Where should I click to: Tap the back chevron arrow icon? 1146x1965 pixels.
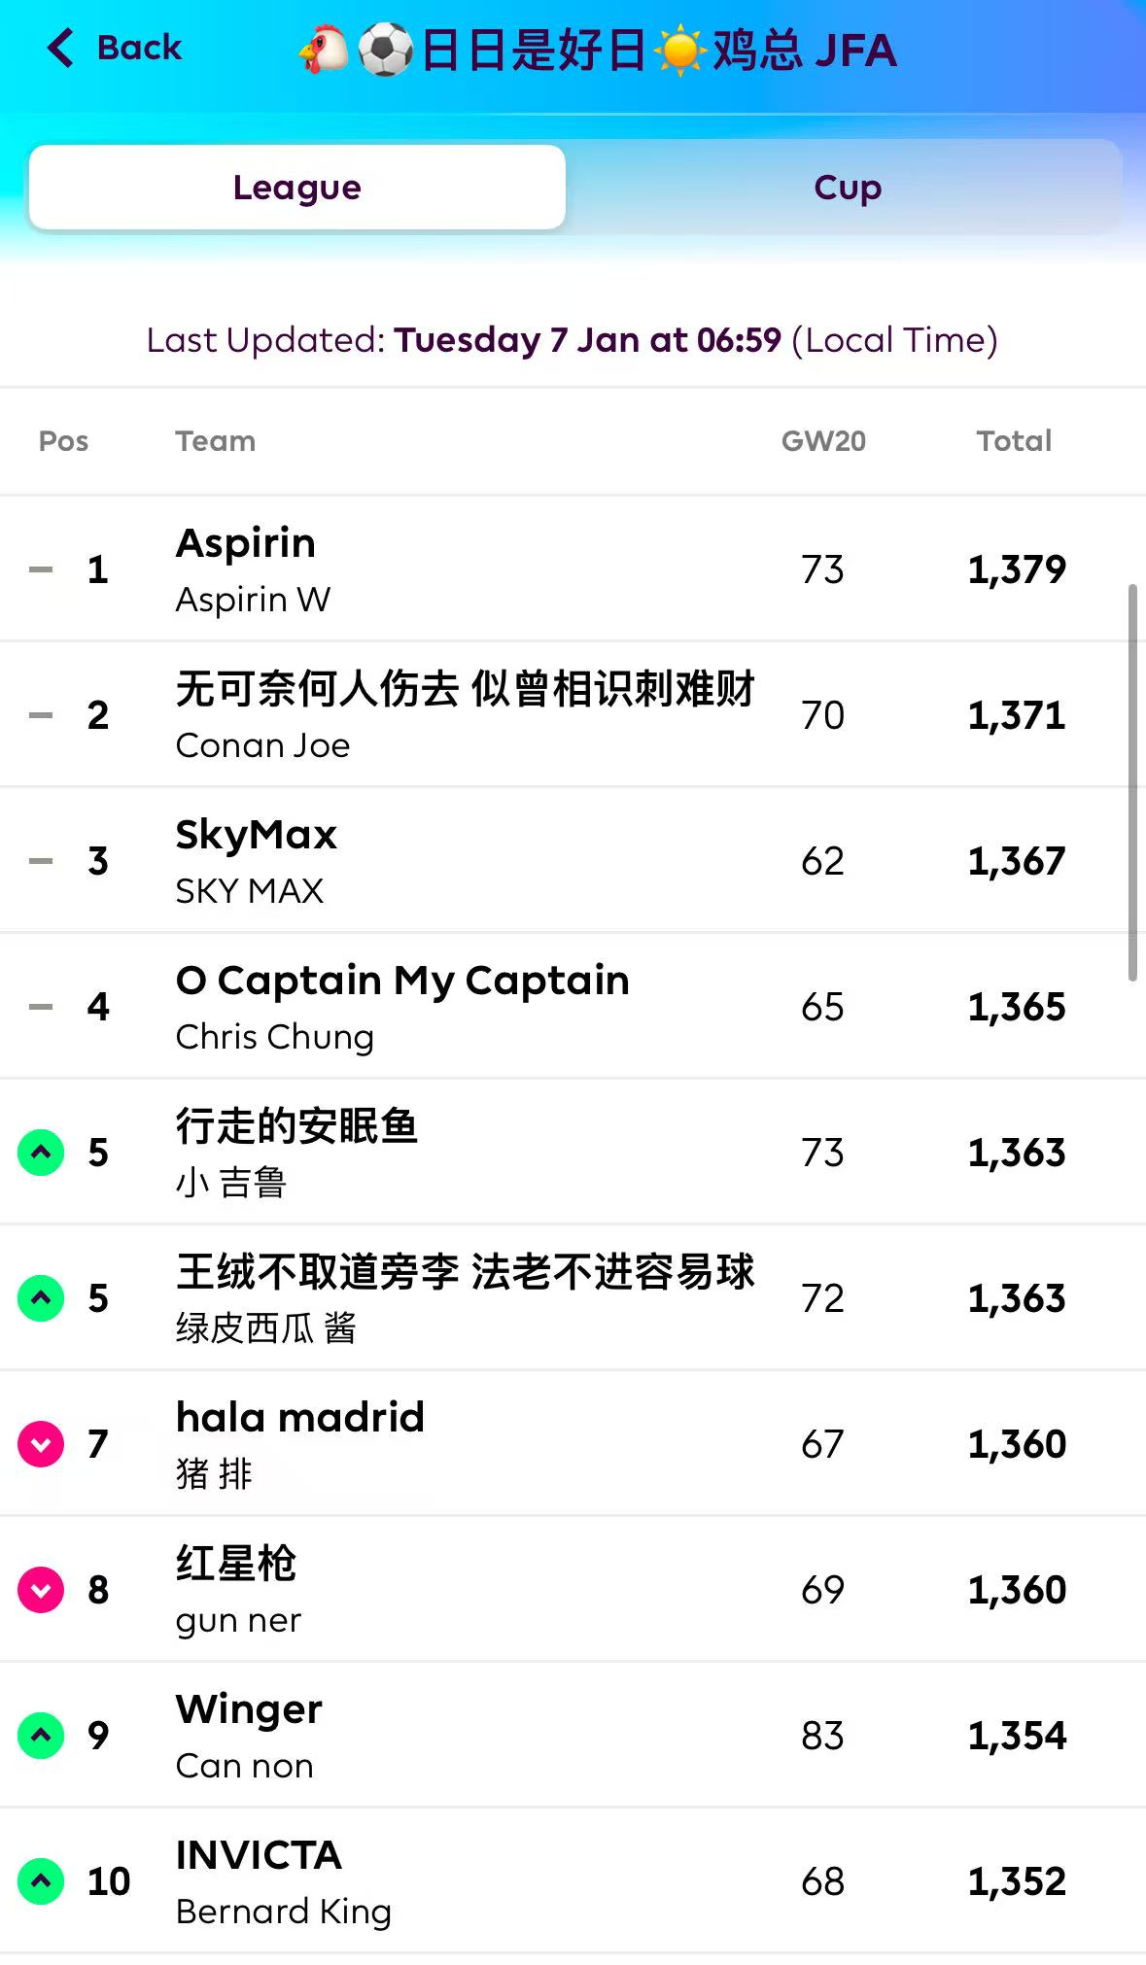click(x=60, y=48)
